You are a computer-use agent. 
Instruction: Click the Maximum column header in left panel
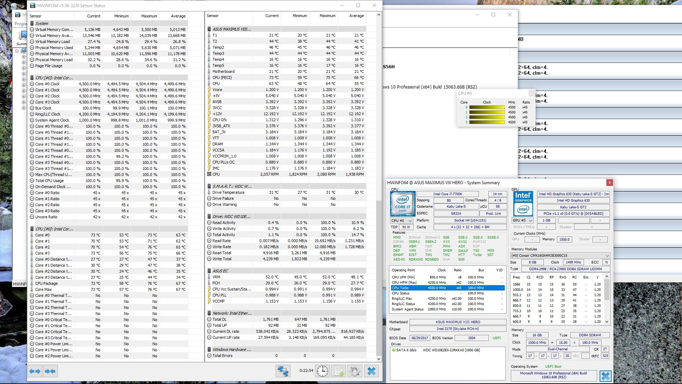tap(149, 16)
